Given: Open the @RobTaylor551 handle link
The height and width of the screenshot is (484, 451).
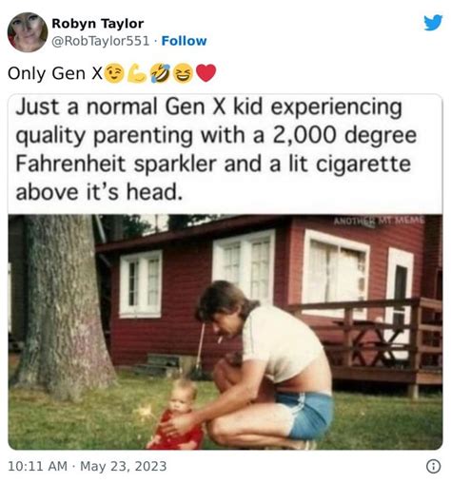Looking at the screenshot, I should click(100, 41).
